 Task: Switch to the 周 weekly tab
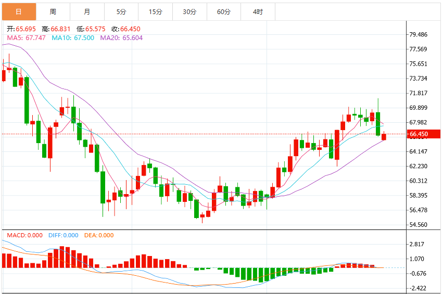[53, 11]
